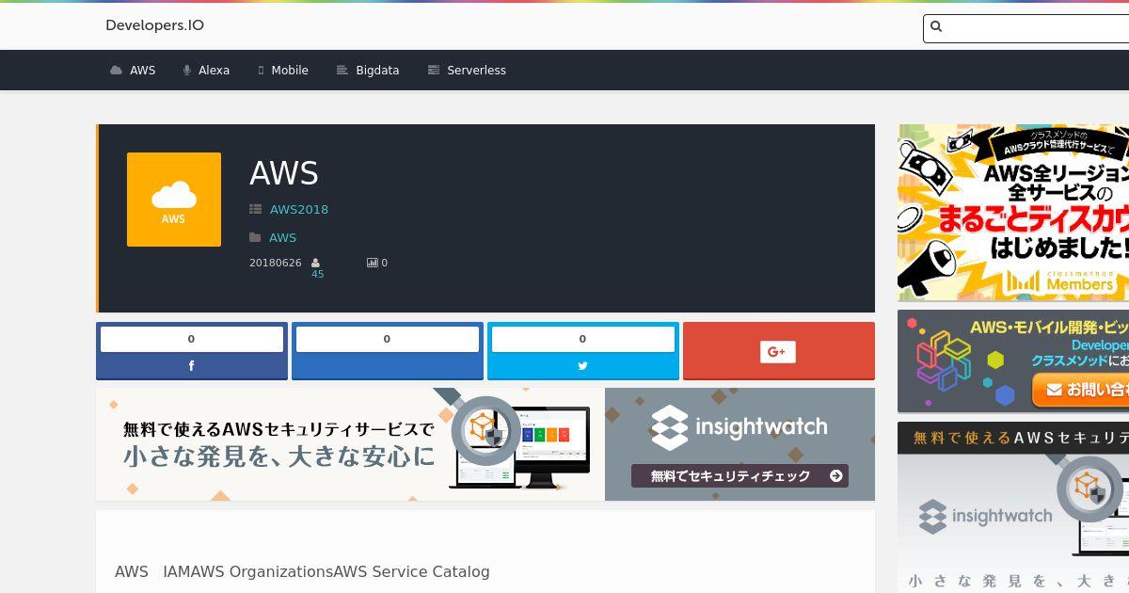Screen dimensions: 1129x593
Task: Click the folder icon beside AWS category
Action: click(255, 237)
